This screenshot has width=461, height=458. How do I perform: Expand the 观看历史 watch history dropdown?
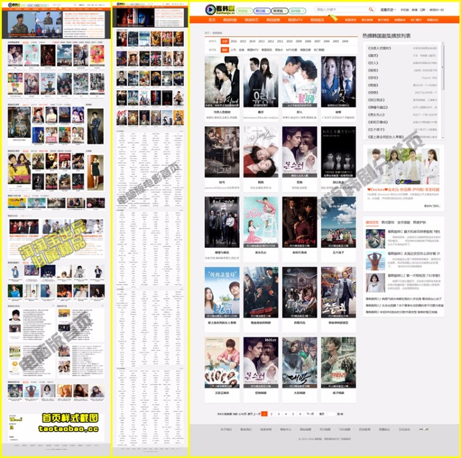pyautogui.click(x=388, y=10)
